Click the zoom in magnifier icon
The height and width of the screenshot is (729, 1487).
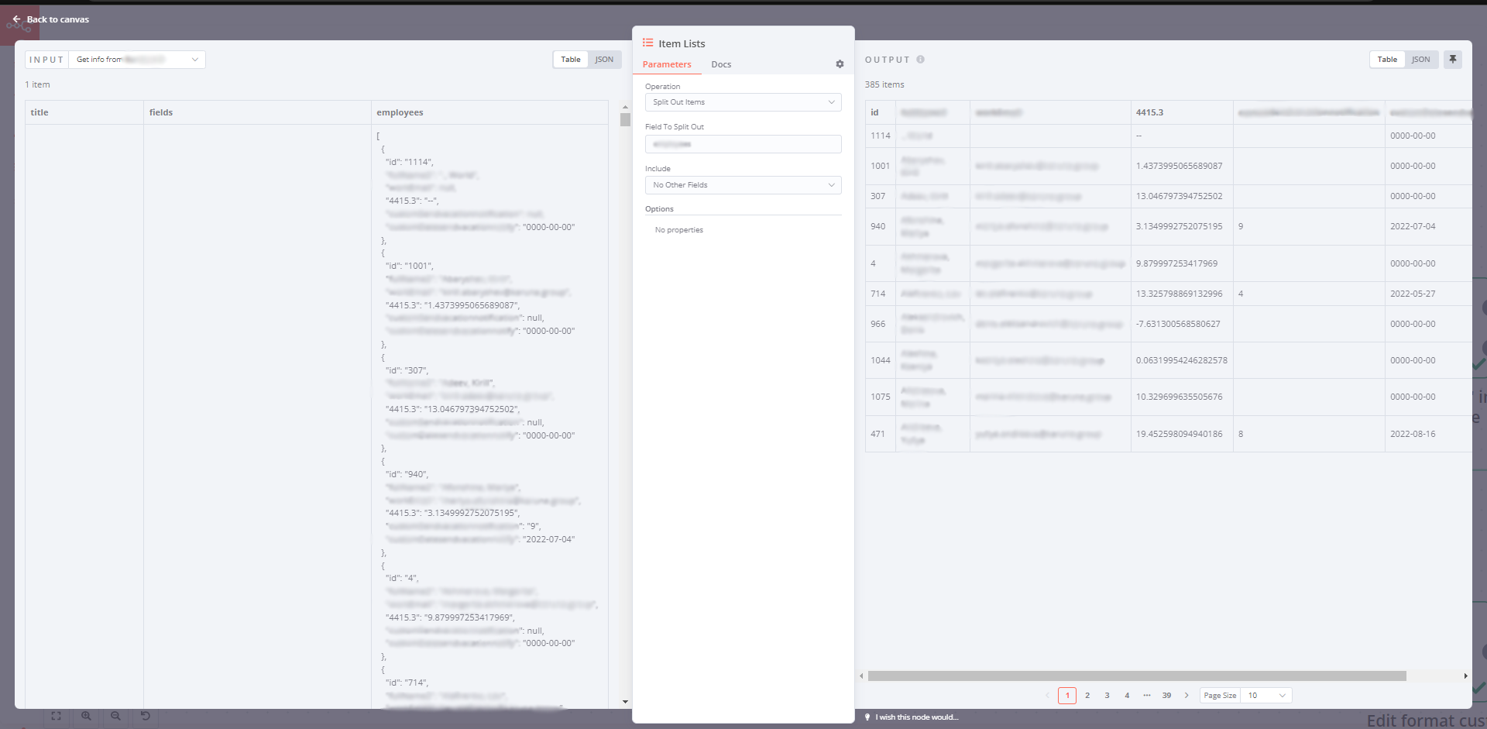[x=86, y=716]
